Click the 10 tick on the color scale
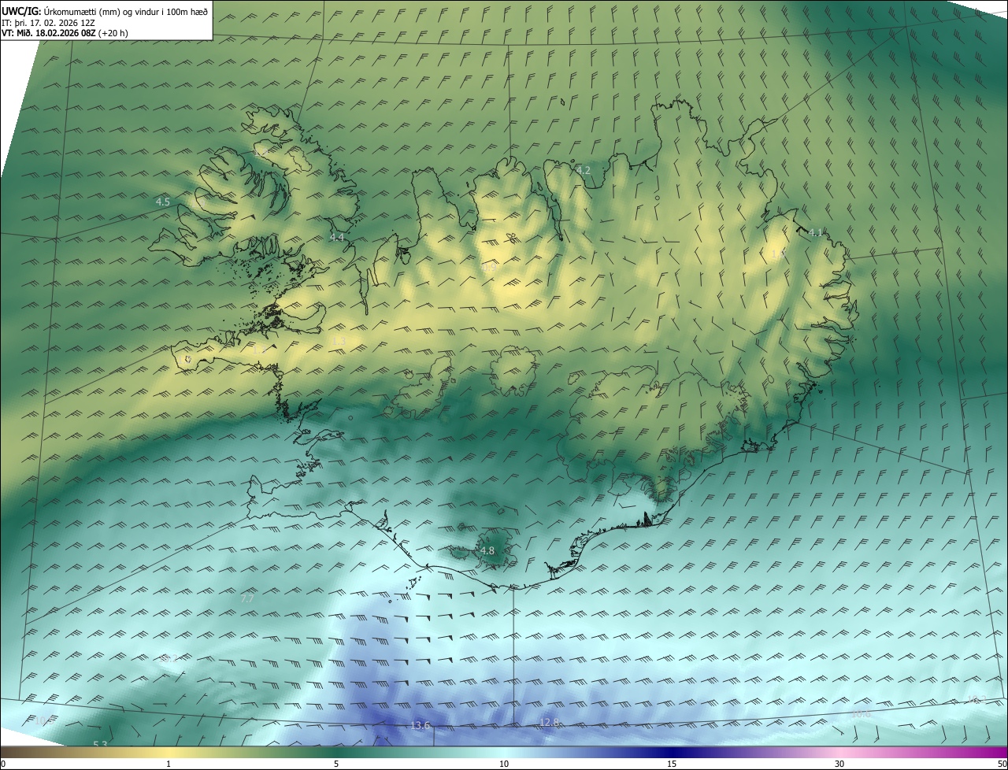Screen dimensions: 1008x770 point(504,764)
